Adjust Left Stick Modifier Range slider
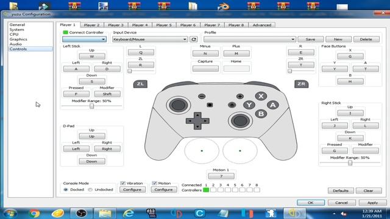The height and width of the screenshot is (219, 390). pos(92,106)
